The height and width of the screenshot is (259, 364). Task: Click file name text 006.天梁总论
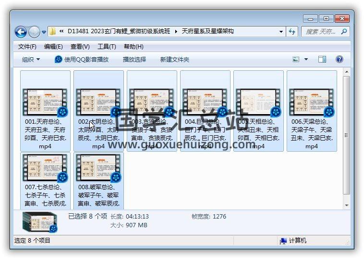312,134
